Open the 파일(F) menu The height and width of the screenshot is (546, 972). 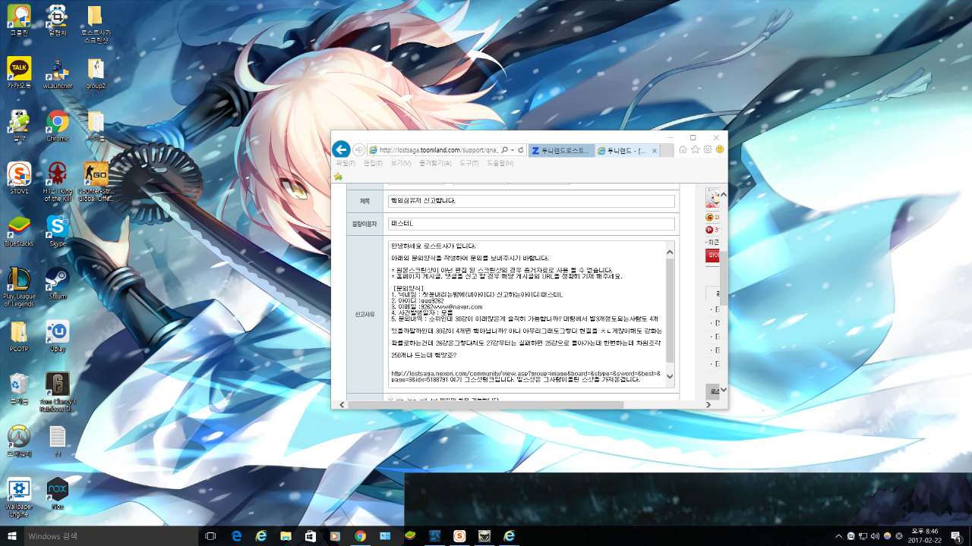pyautogui.click(x=346, y=163)
